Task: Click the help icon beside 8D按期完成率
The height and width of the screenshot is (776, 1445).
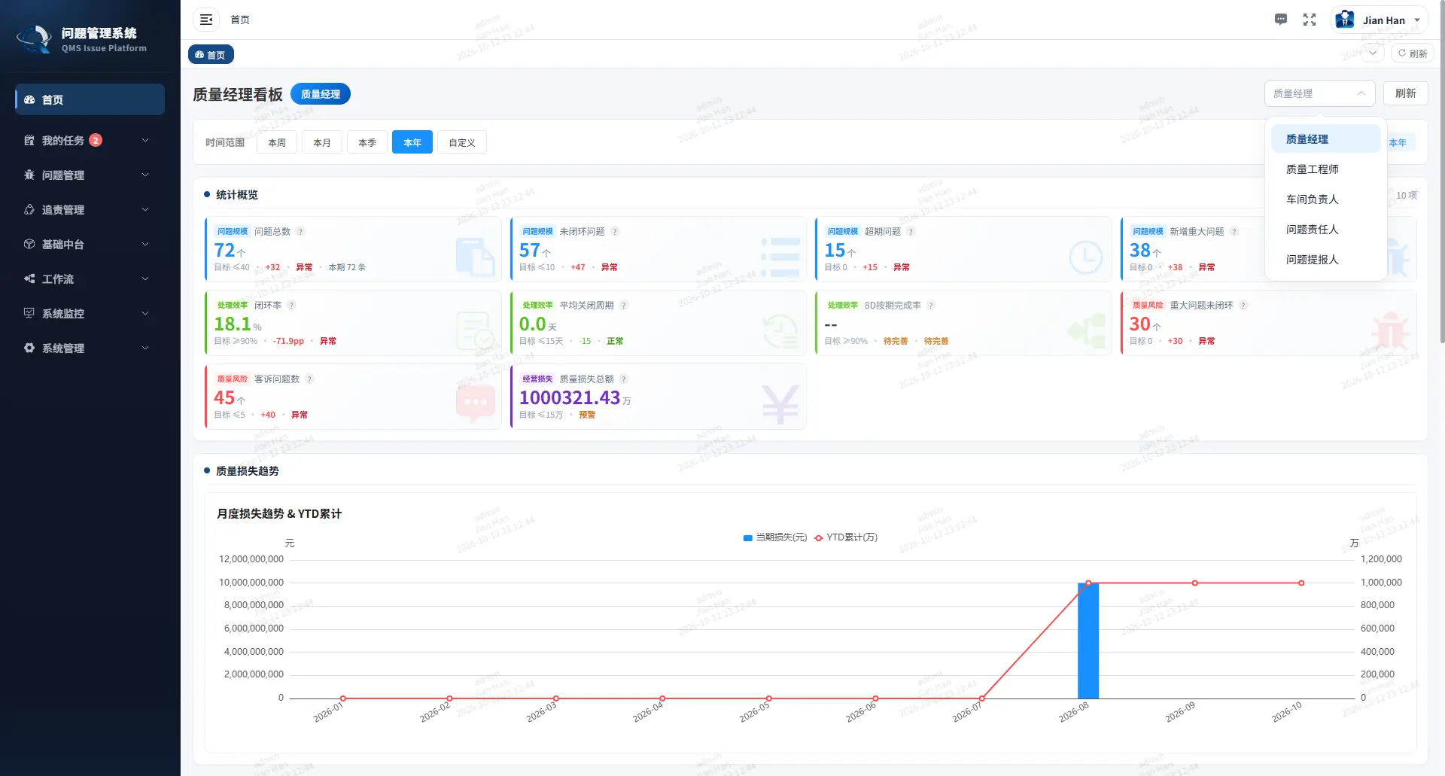Action: tap(931, 305)
